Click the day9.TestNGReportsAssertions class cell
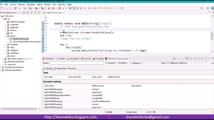214x120 pixels. (x=58, y=95)
